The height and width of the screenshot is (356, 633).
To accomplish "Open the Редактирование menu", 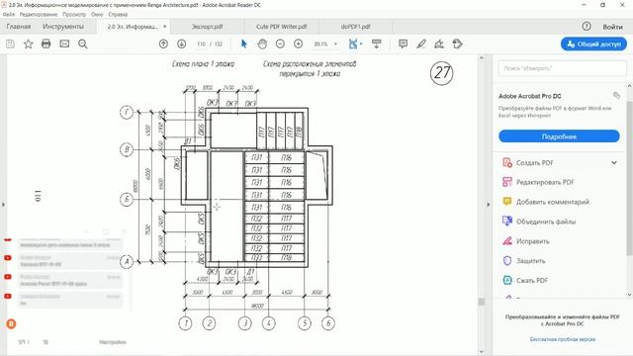I will (x=39, y=14).
